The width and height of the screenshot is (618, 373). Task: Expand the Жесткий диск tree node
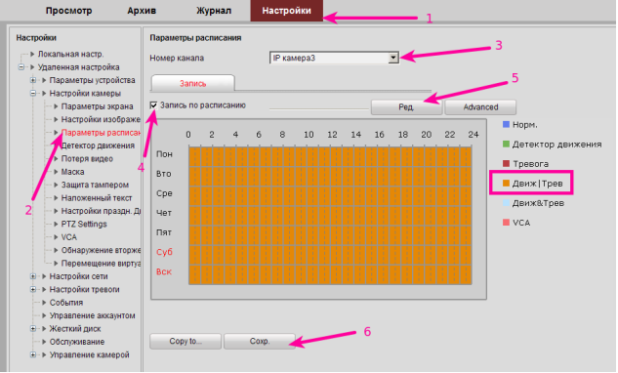(x=33, y=328)
